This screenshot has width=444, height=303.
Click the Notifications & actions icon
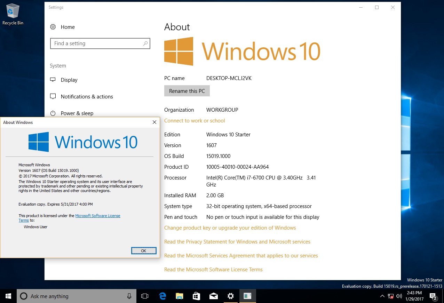[x=53, y=96]
